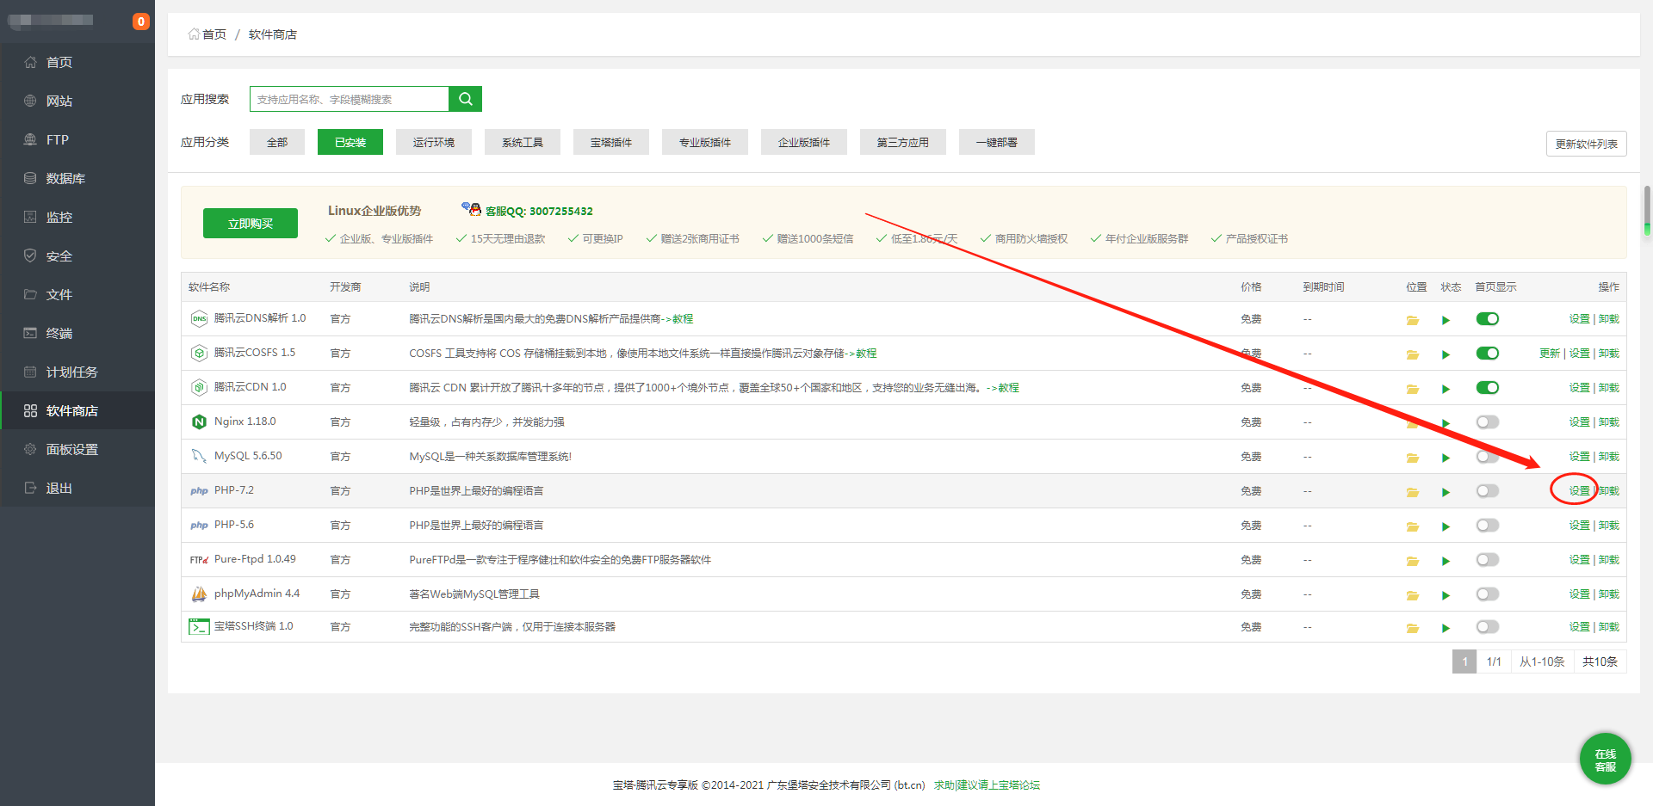Open the 在线客服 chat bubble
The width and height of the screenshot is (1653, 806).
tap(1605, 760)
